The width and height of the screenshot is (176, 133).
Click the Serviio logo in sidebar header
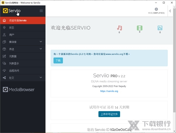tap(12, 11)
